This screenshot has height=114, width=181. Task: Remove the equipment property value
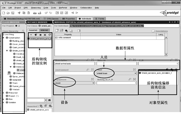point(92,79)
